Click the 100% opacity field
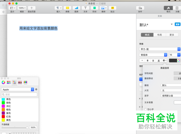The width and height of the screenshot is (181, 134). click(33, 127)
